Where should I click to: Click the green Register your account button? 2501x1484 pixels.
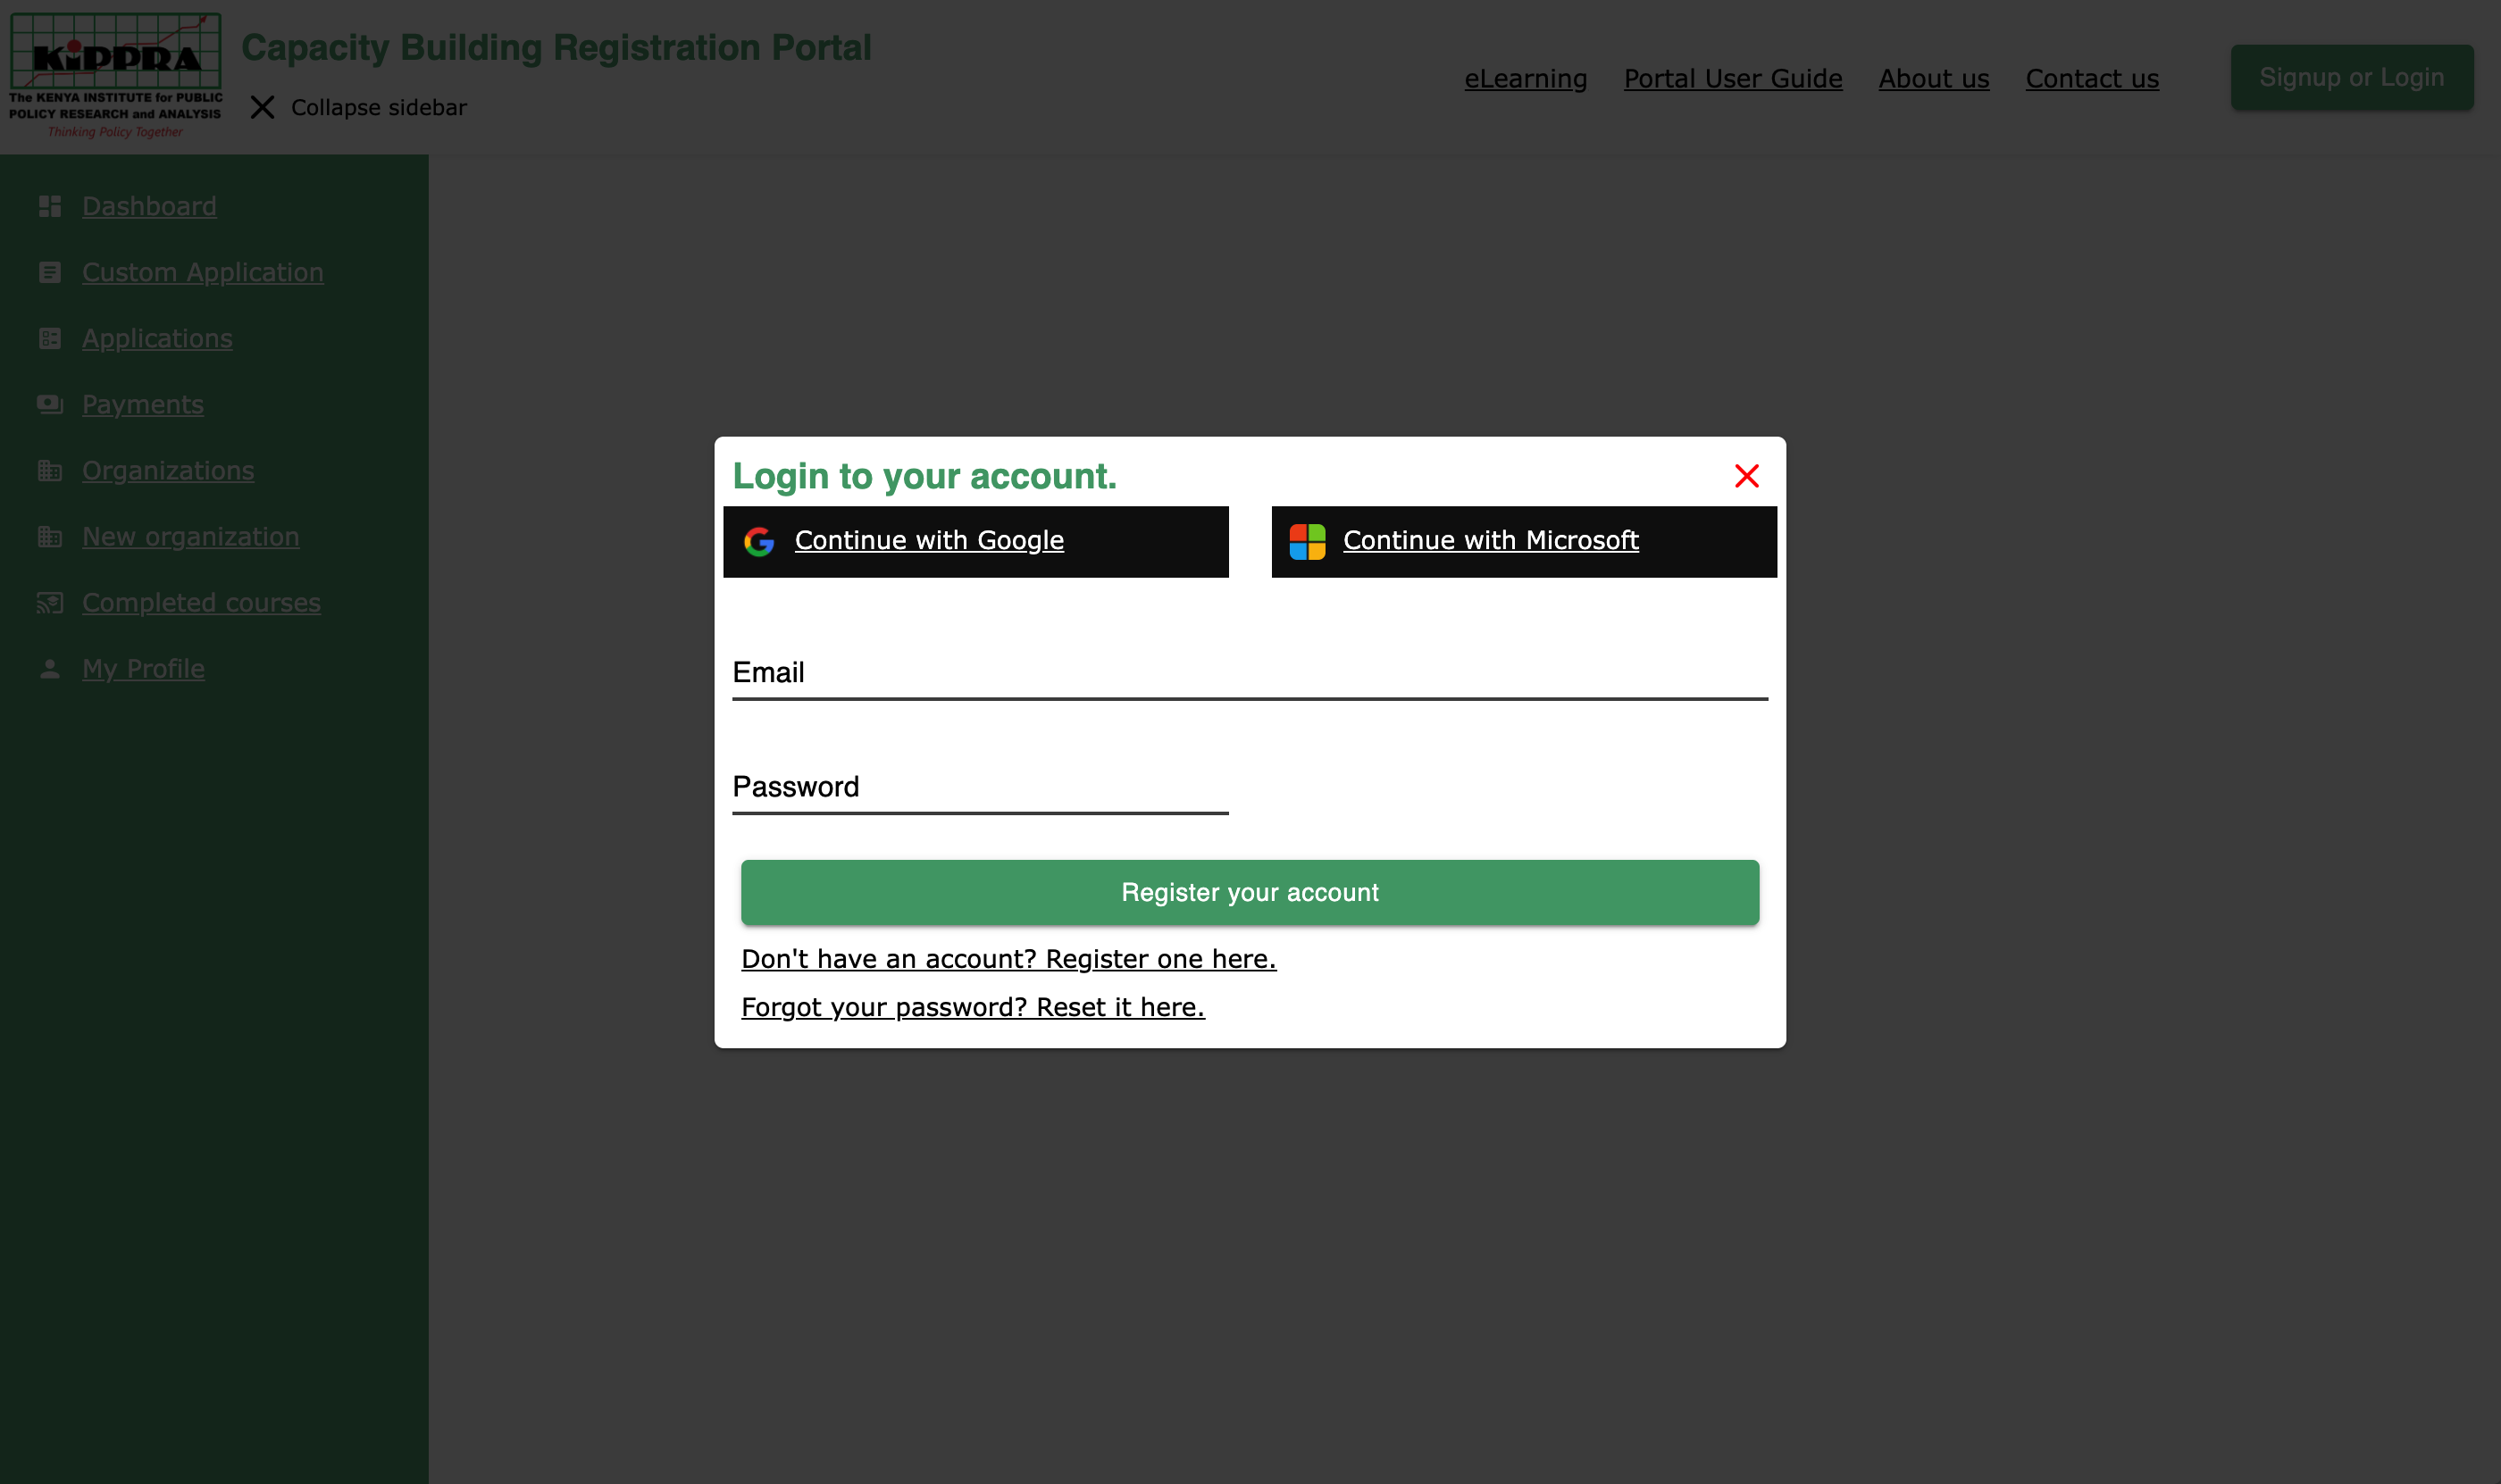pyautogui.click(x=1250, y=892)
